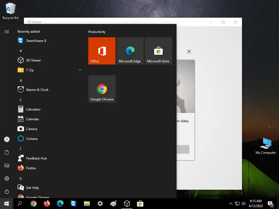Image resolution: width=279 pixels, height=209 pixels.
Task: Minimize the 3D Viewer window
Action: coord(211,22)
